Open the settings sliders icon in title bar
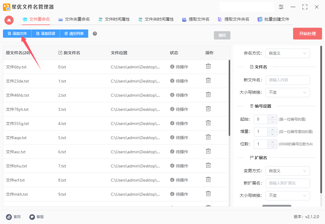325x224 pixels. tap(281, 7)
